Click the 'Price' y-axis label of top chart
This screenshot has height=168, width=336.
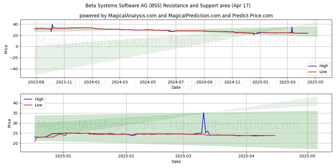(6, 49)
